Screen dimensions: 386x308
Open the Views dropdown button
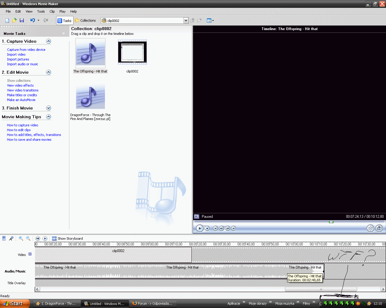(x=210, y=20)
